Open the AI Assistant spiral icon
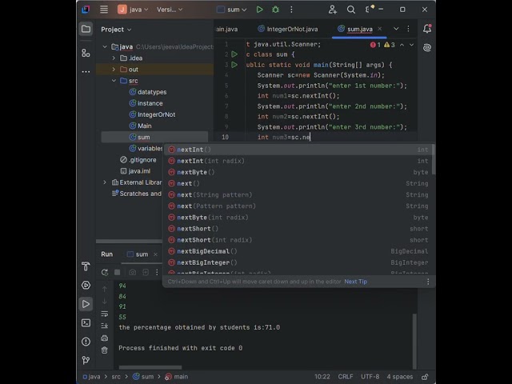Screen dimensions: 512x384 tap(427, 48)
